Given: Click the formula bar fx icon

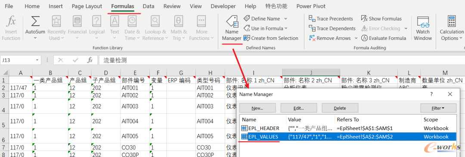Looking at the screenshot, I should (x=90, y=60).
